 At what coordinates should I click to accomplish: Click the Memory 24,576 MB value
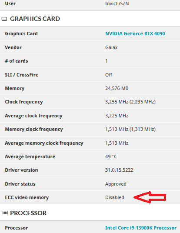point(117,88)
